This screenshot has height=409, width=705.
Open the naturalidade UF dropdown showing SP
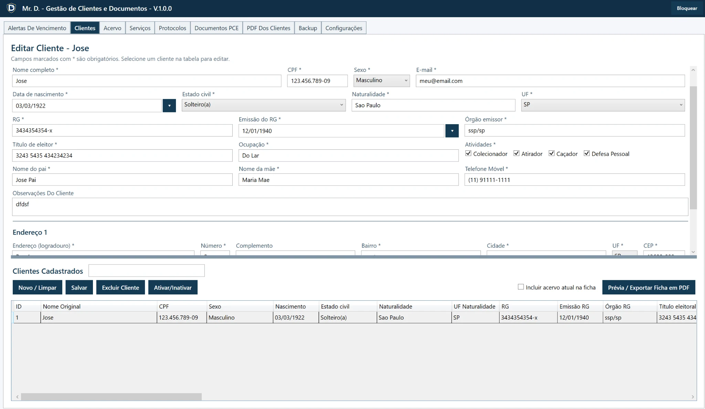(603, 105)
